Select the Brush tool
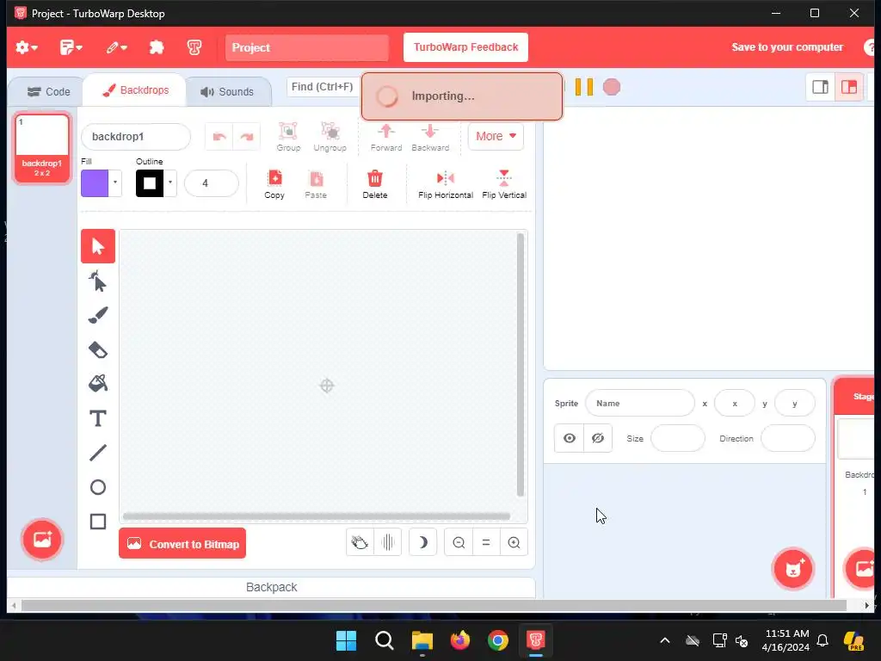The width and height of the screenshot is (881, 661). pos(98,315)
